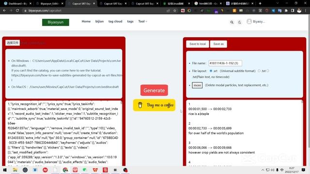
Task: Show hidden system tray icons
Action: click(x=263, y=170)
